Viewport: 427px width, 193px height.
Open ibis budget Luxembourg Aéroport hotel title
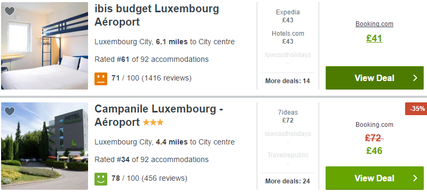[x=157, y=15]
